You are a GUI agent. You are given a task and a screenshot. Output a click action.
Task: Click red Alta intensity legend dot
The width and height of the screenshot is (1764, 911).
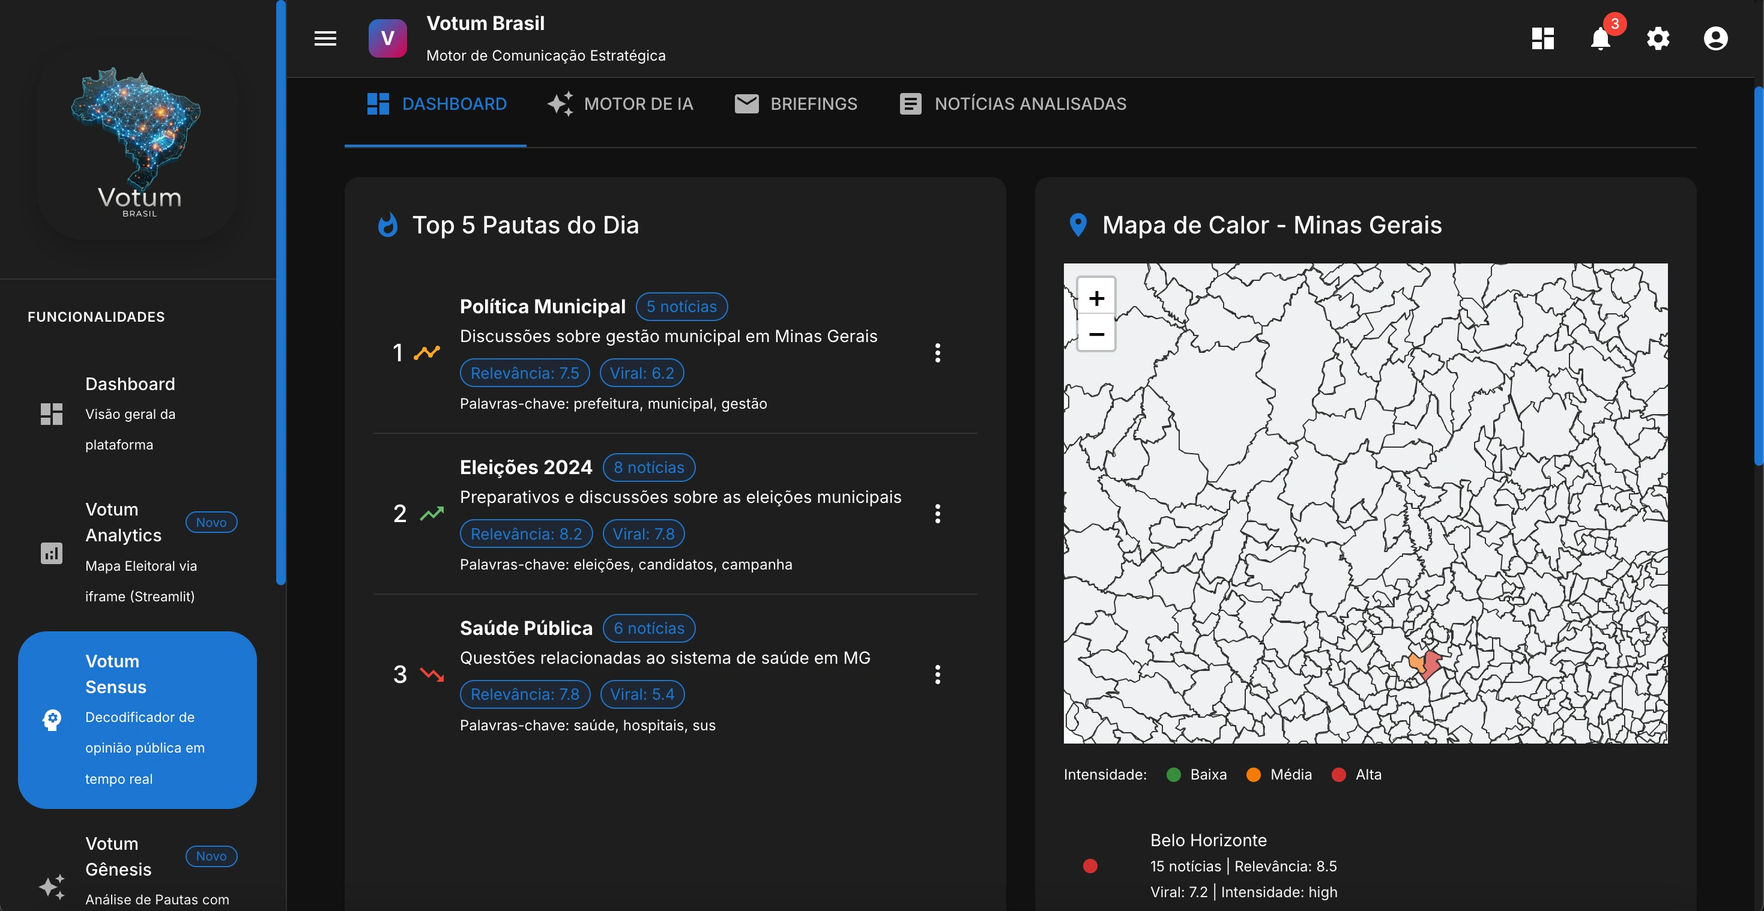pyautogui.click(x=1338, y=774)
